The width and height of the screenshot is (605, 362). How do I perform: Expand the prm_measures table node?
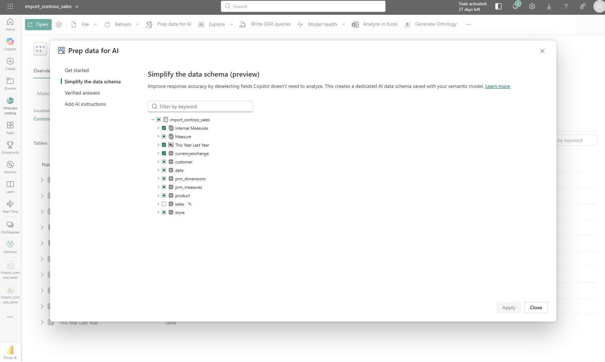[x=158, y=187]
